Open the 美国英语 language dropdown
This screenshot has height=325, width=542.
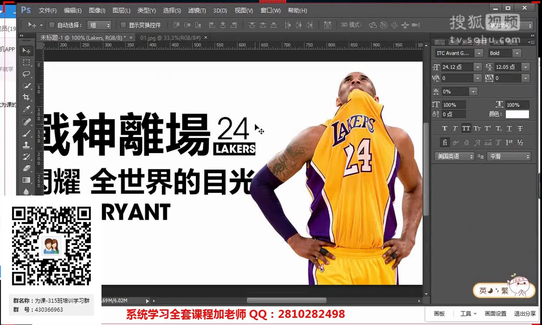454,156
